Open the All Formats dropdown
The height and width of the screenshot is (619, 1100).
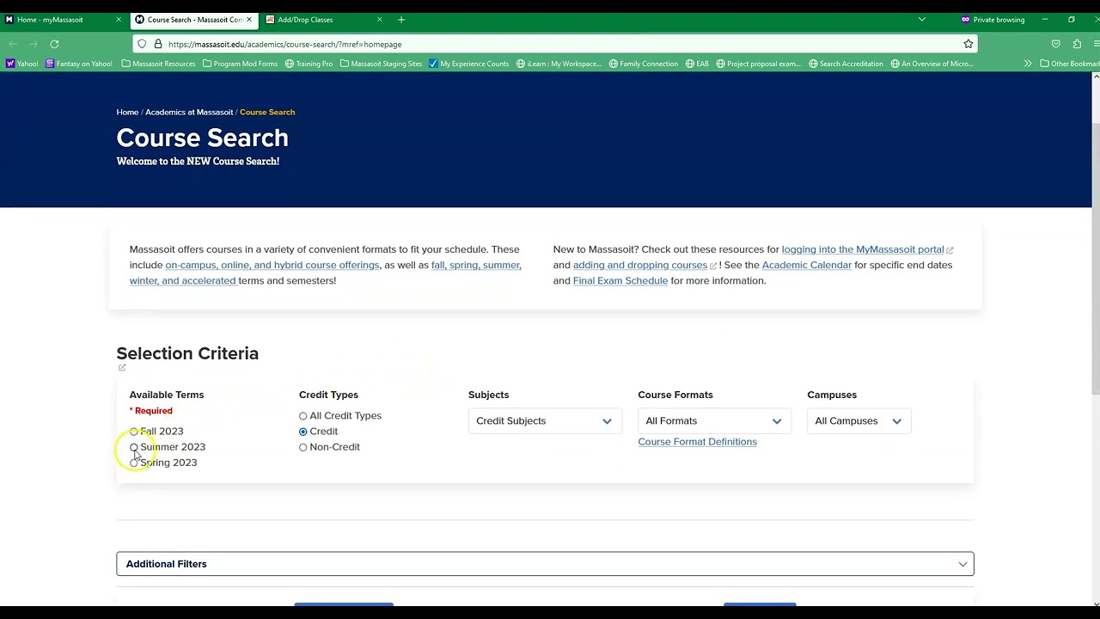pos(712,420)
